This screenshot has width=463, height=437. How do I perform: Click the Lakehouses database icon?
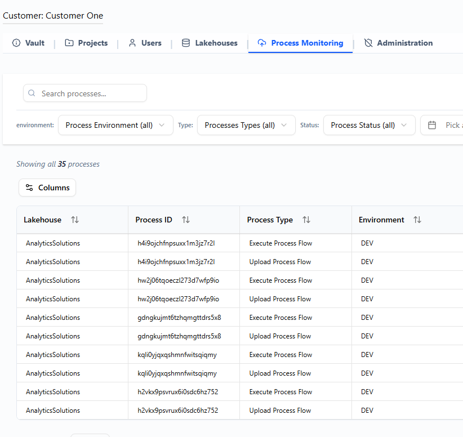tap(186, 42)
